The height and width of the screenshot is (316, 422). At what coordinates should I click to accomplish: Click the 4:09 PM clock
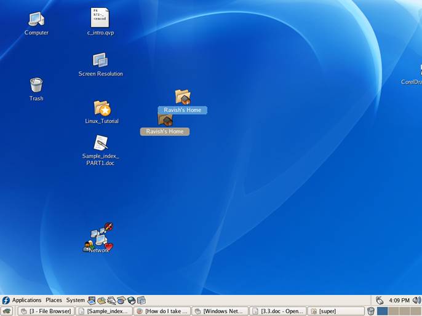399,300
